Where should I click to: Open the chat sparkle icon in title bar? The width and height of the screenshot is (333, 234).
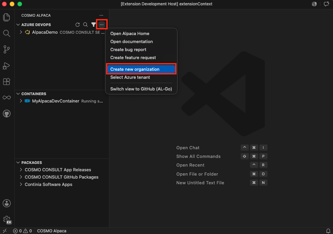coord(326,4)
